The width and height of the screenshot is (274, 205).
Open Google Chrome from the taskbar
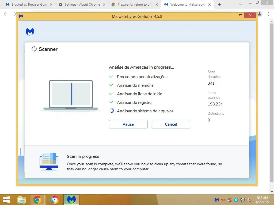37,200
